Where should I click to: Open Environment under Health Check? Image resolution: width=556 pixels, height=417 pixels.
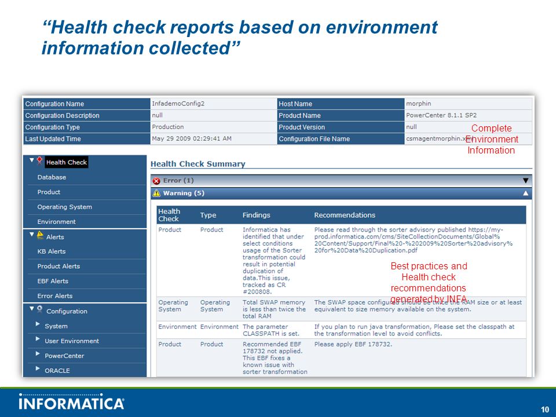[x=56, y=222]
